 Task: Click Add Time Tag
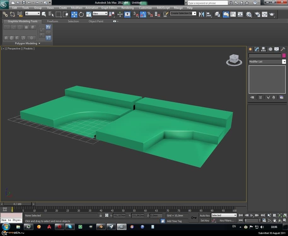click(x=174, y=221)
